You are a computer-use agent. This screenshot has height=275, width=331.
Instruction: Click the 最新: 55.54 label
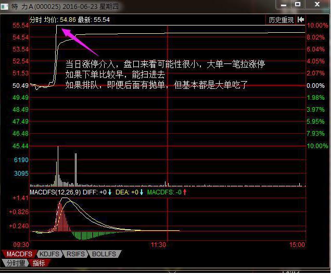[94, 20]
